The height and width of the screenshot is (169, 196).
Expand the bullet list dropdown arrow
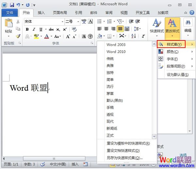pyautogui.click(x=104, y=22)
